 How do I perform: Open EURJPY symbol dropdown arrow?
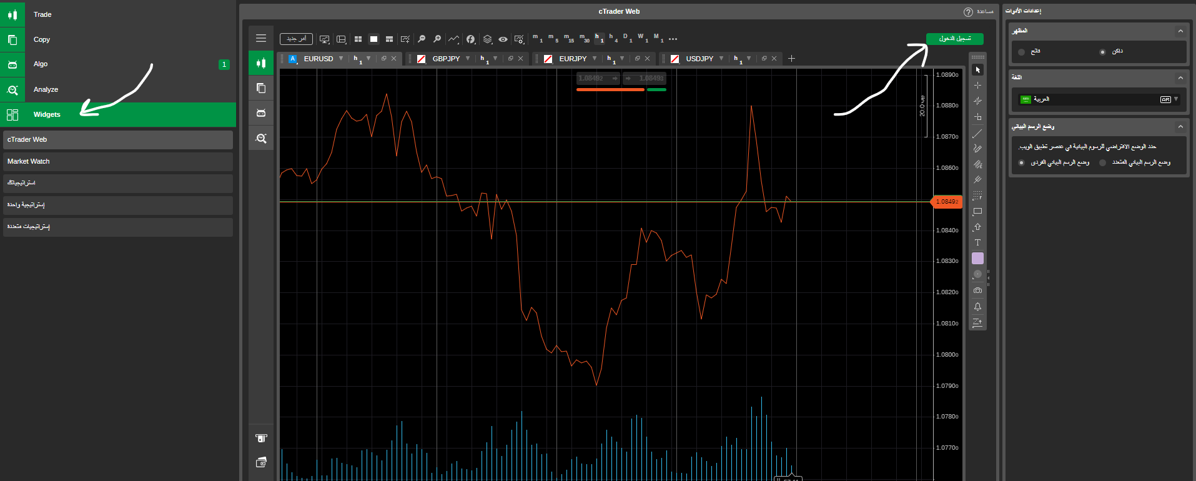(595, 58)
